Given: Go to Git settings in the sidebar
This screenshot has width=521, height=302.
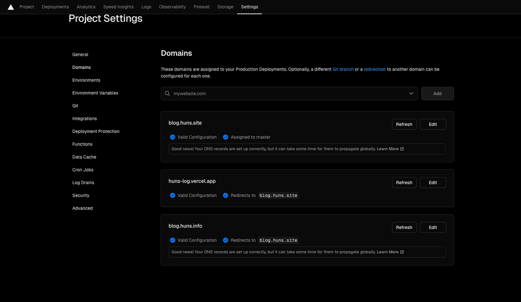Looking at the screenshot, I should (x=75, y=106).
